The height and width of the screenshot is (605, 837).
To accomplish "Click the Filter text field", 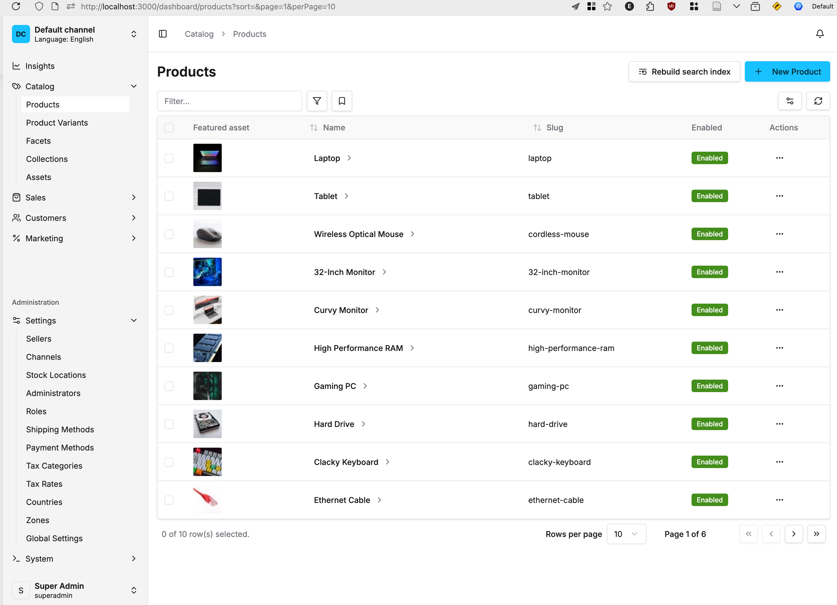I will pos(229,101).
